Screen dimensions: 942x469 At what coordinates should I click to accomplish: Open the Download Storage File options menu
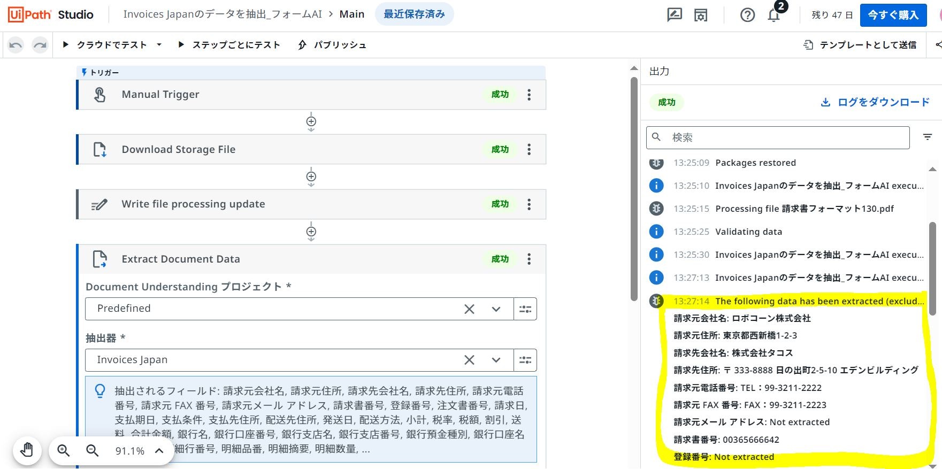(x=529, y=149)
